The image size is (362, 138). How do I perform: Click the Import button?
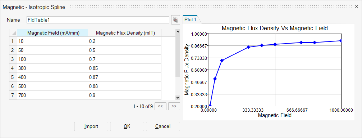(91, 126)
